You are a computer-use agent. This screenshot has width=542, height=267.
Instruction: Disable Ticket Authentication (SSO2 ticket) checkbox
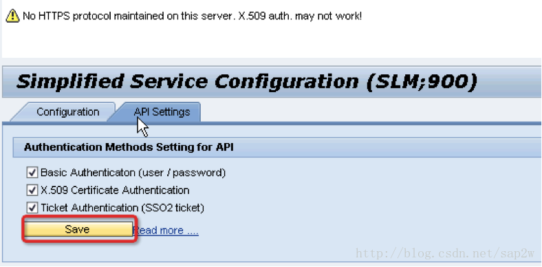[x=32, y=208]
